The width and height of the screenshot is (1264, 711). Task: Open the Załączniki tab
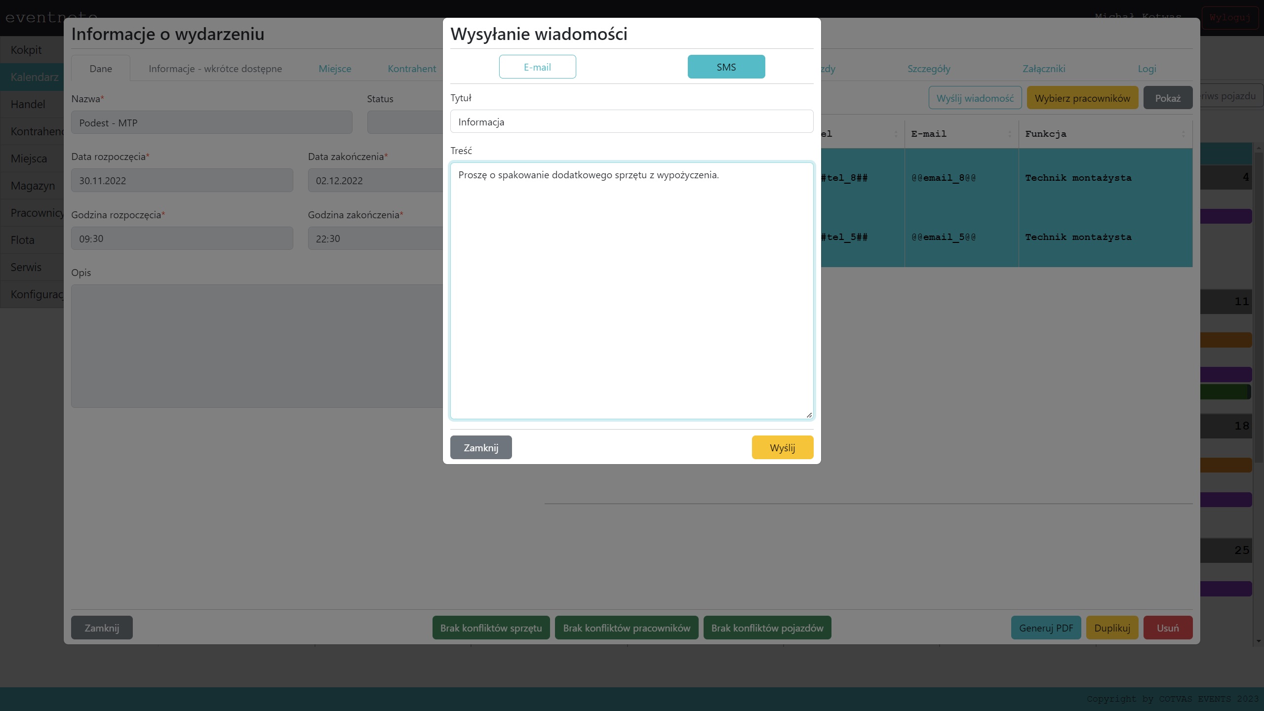(x=1043, y=69)
